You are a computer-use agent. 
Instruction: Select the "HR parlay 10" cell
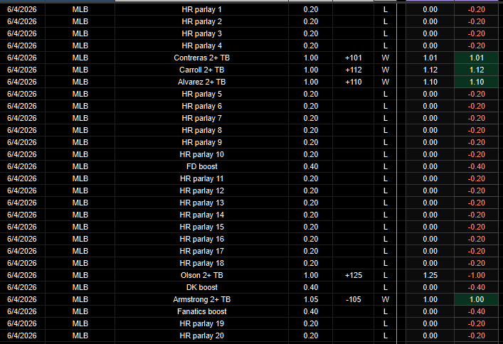201,154
